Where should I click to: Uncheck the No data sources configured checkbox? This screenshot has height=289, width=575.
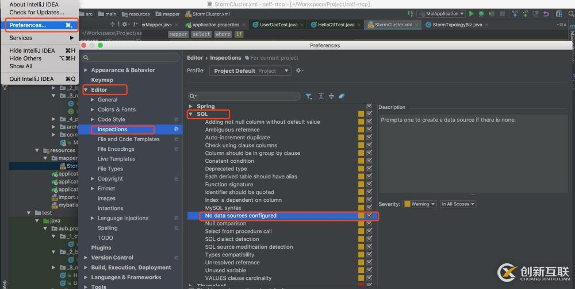pos(369,216)
